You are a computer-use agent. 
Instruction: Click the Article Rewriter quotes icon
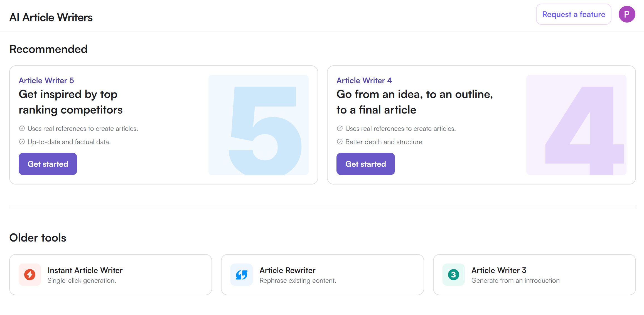coord(242,275)
